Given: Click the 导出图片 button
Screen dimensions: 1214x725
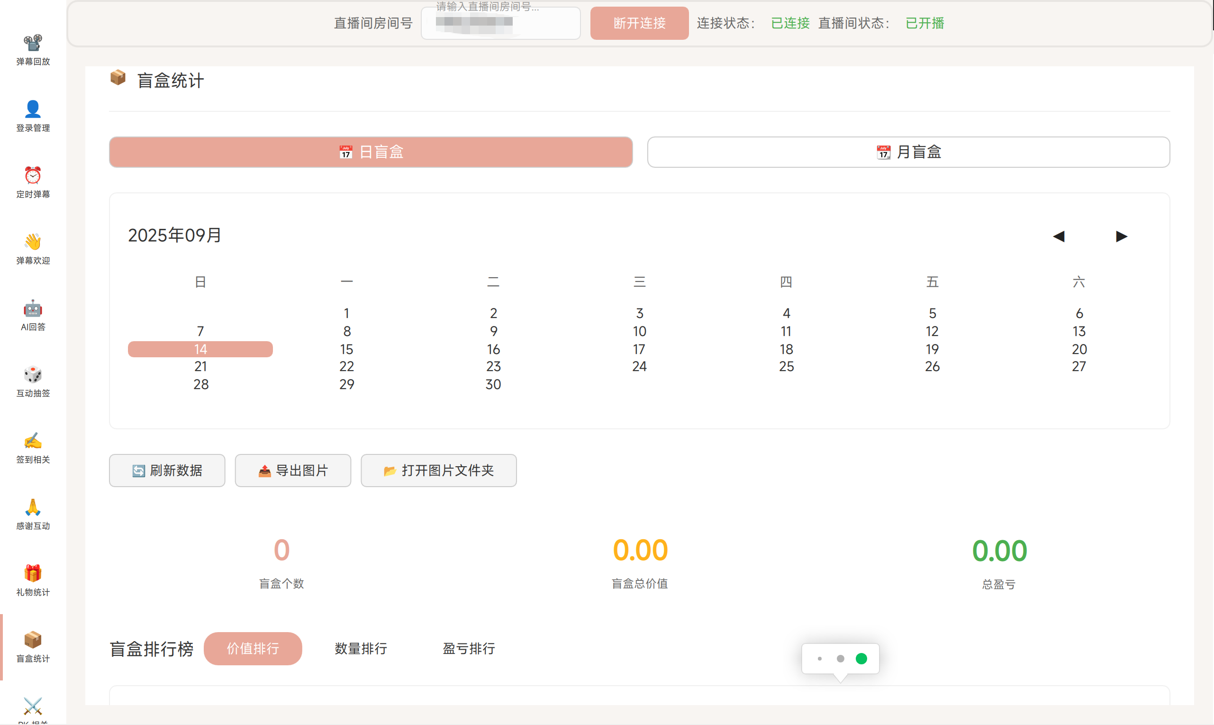Looking at the screenshot, I should tap(293, 470).
